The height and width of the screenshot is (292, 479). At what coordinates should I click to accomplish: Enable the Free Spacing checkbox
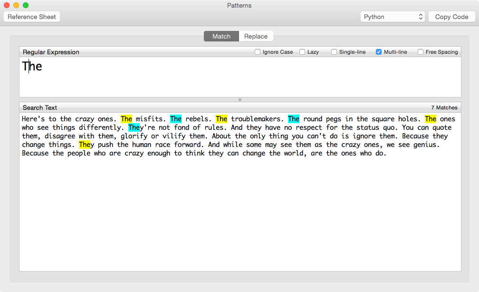click(x=421, y=52)
